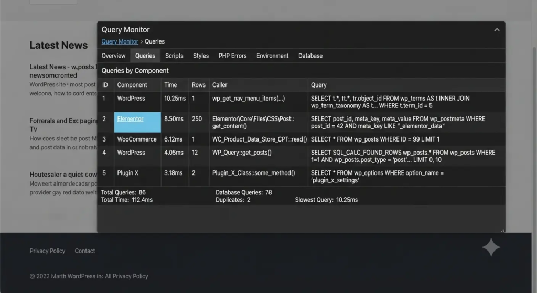Open the Environment tab
The height and width of the screenshot is (293, 537).
pyautogui.click(x=272, y=56)
